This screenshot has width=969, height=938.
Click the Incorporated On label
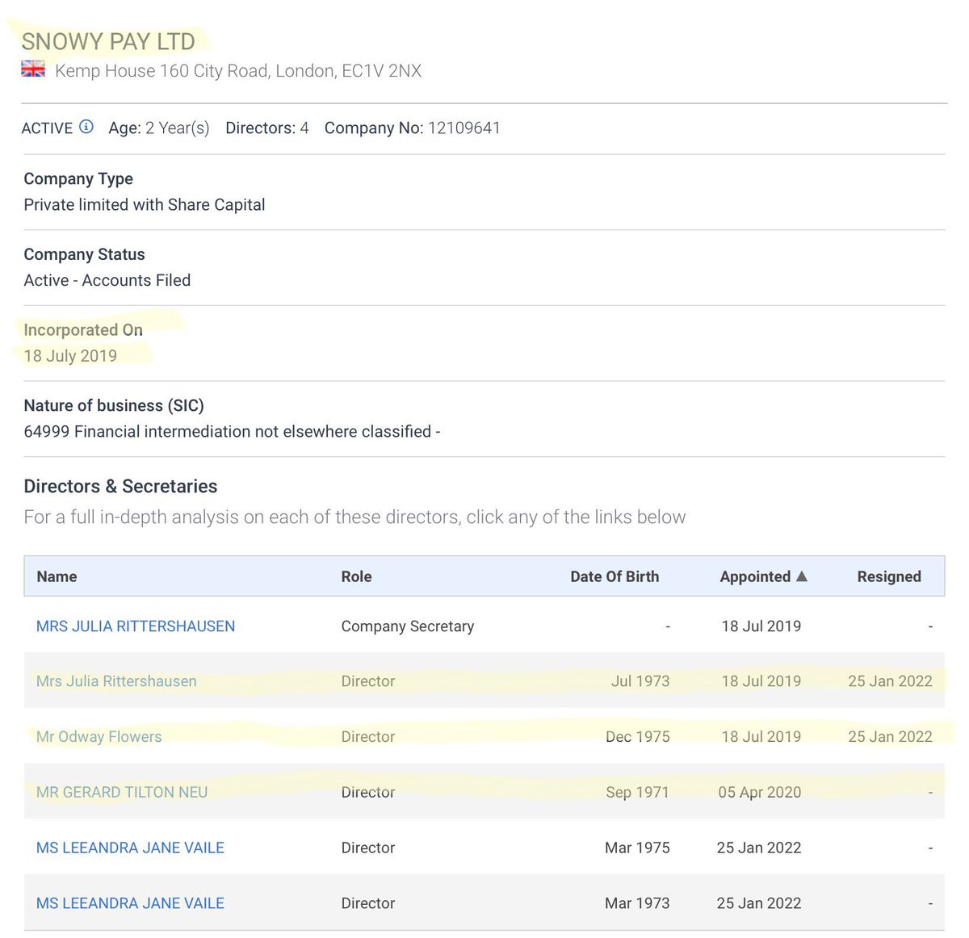(x=83, y=329)
